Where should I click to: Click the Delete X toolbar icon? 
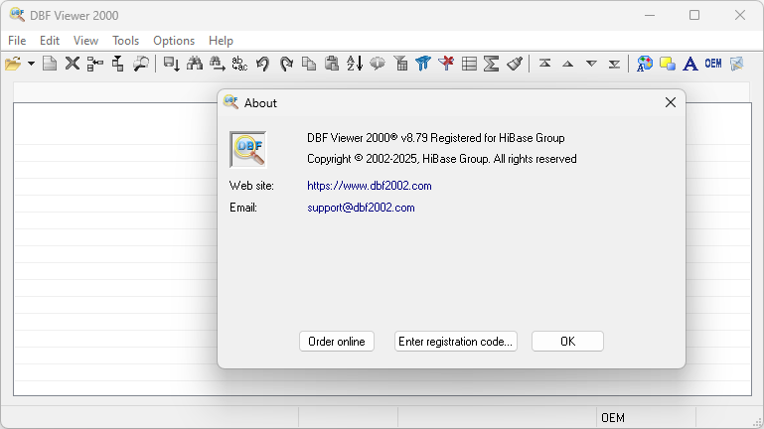point(73,64)
